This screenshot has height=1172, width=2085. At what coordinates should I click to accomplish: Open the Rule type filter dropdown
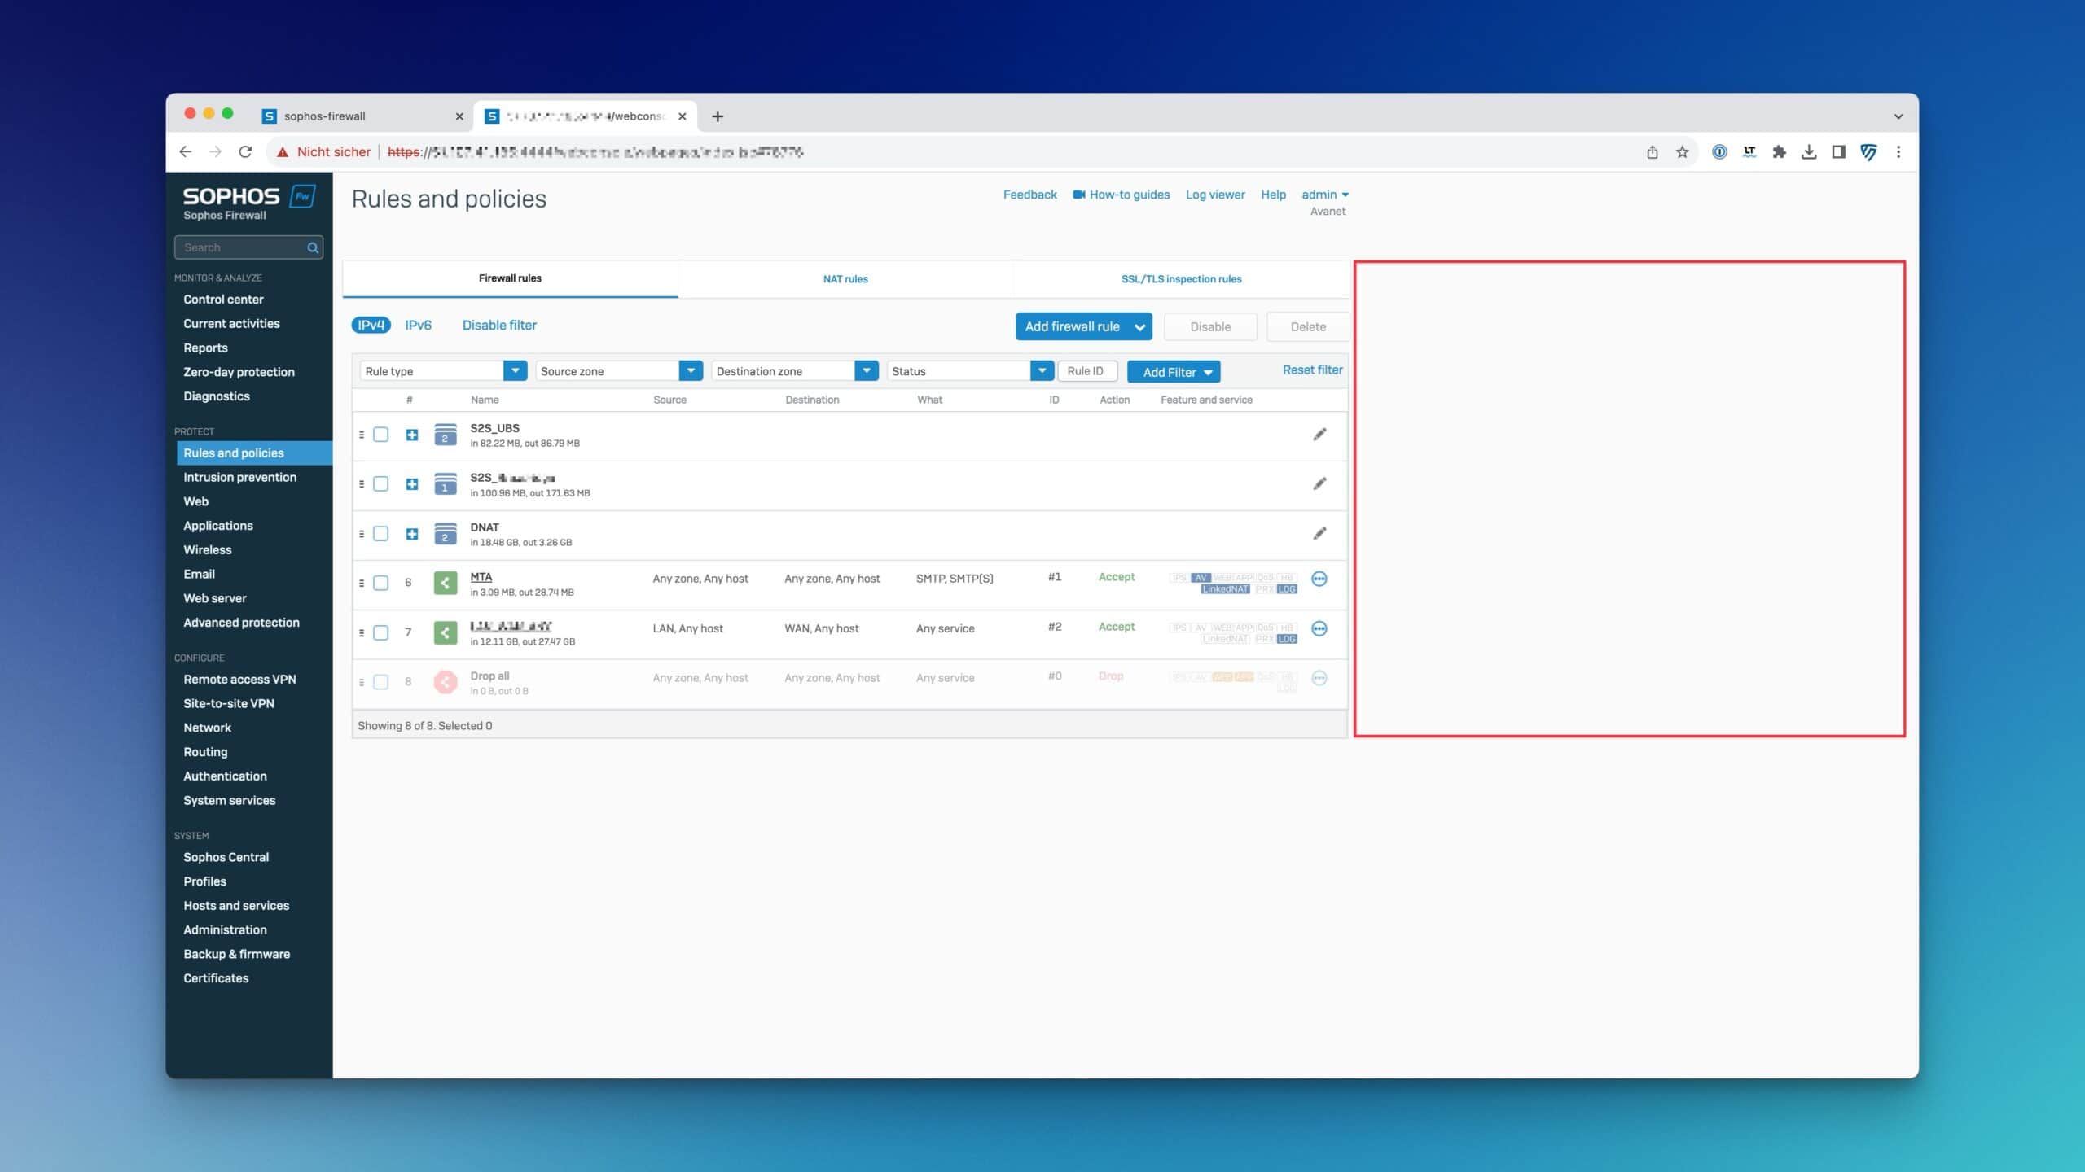point(514,370)
